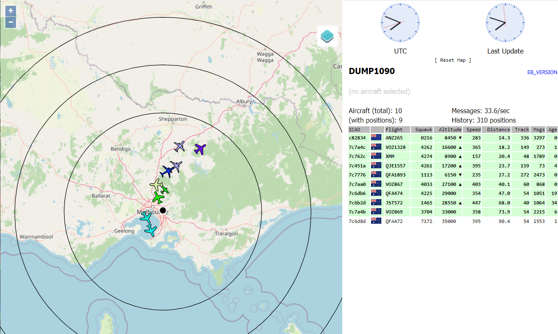Zoom in on the map with the plus button

tap(10, 11)
